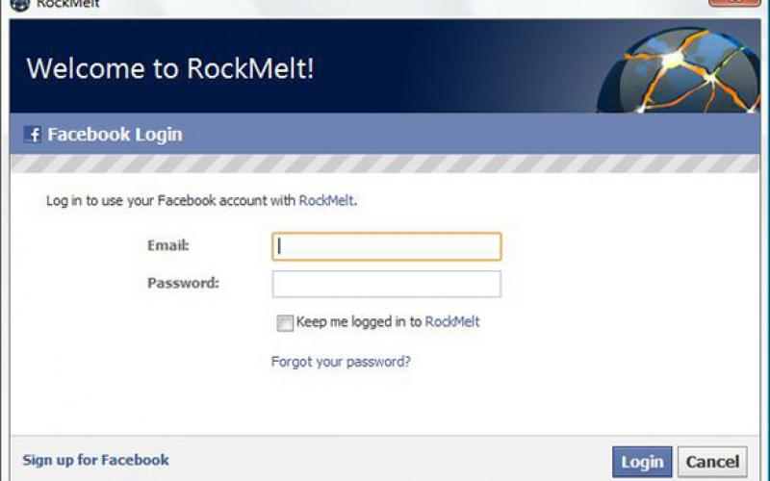Click the RockMelt app icon in title bar
Image resolution: width=770 pixels, height=481 pixels.
pos(18,4)
